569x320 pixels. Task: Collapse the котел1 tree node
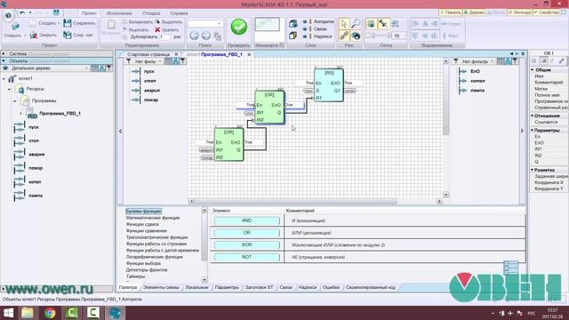click(4, 79)
